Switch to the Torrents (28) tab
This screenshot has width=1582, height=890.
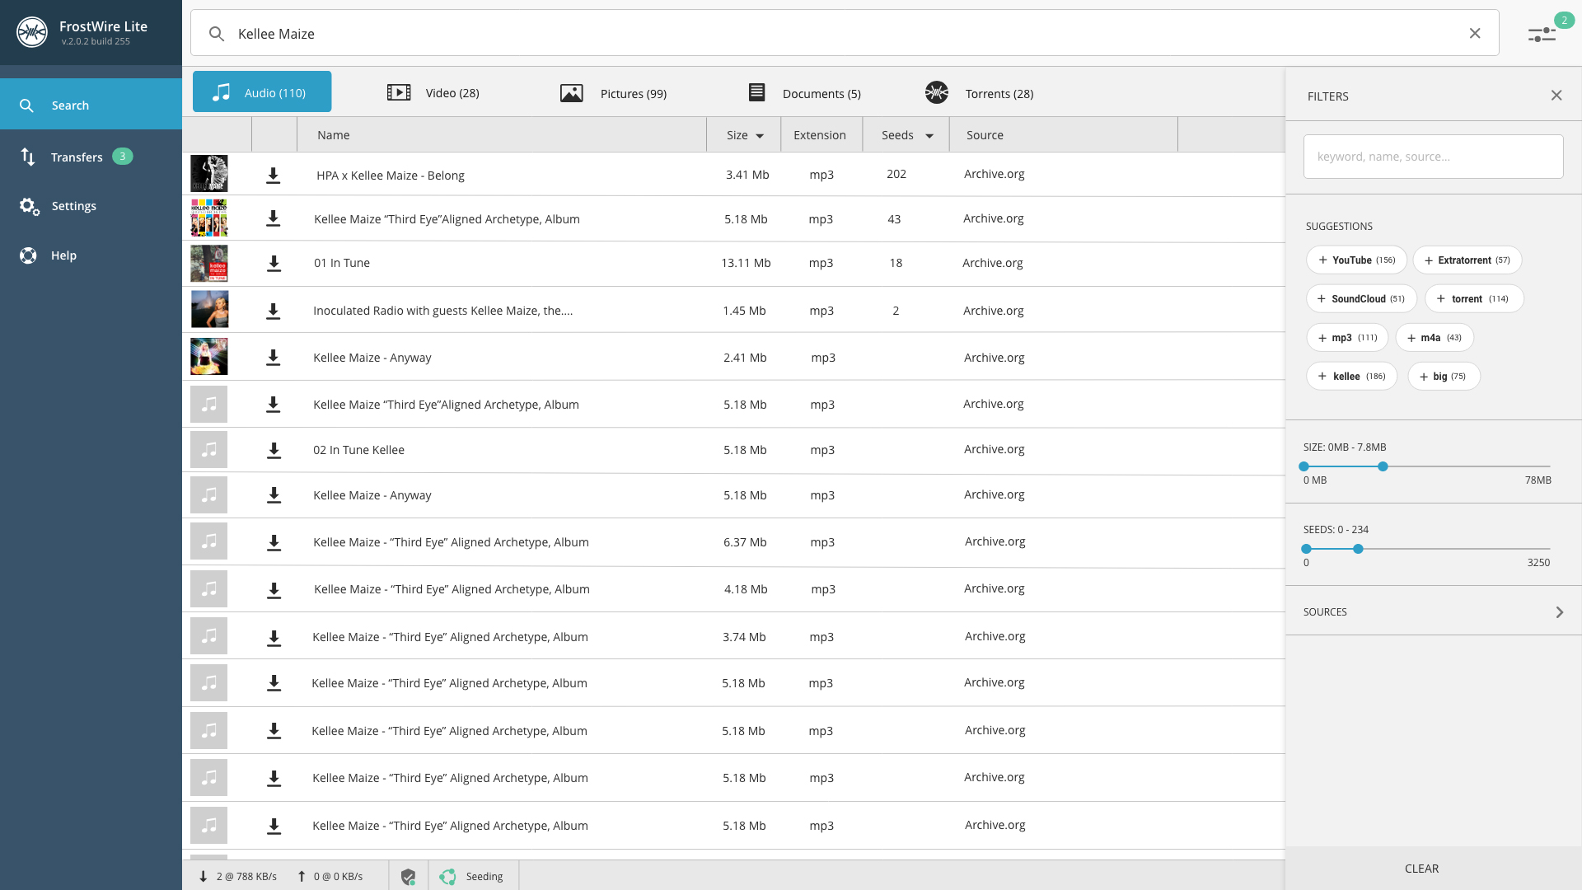coord(979,93)
